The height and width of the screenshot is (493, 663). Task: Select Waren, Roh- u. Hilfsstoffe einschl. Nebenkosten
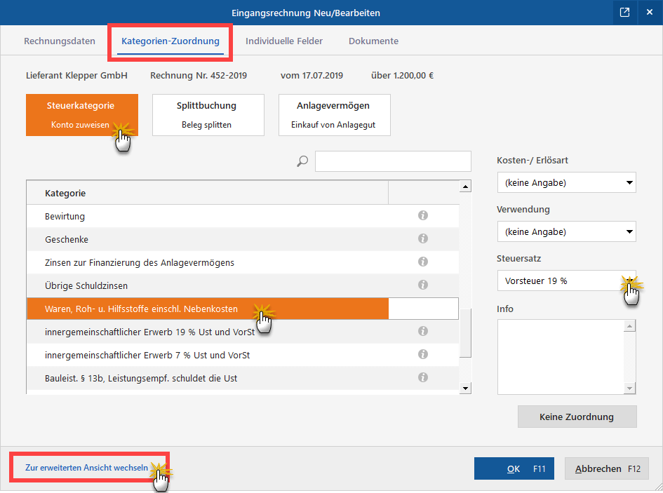243,309
